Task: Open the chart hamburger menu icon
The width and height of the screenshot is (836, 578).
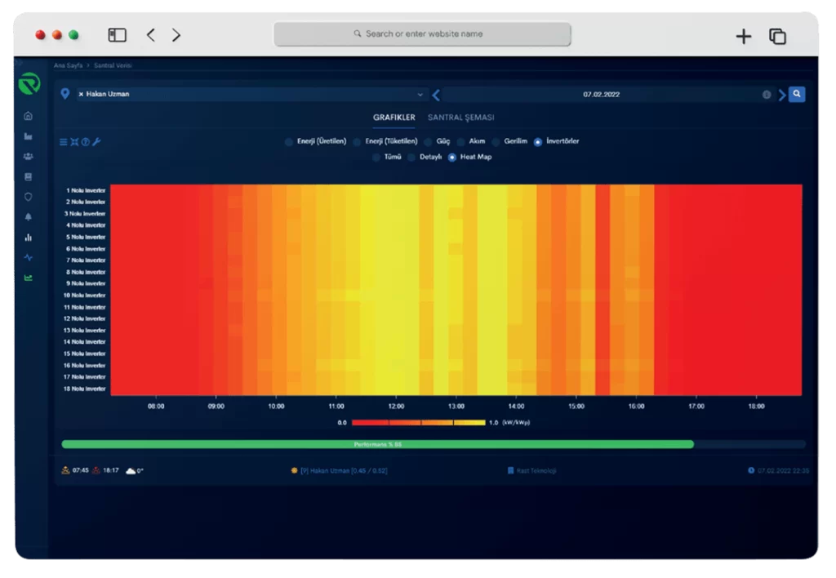Action: click(x=64, y=142)
